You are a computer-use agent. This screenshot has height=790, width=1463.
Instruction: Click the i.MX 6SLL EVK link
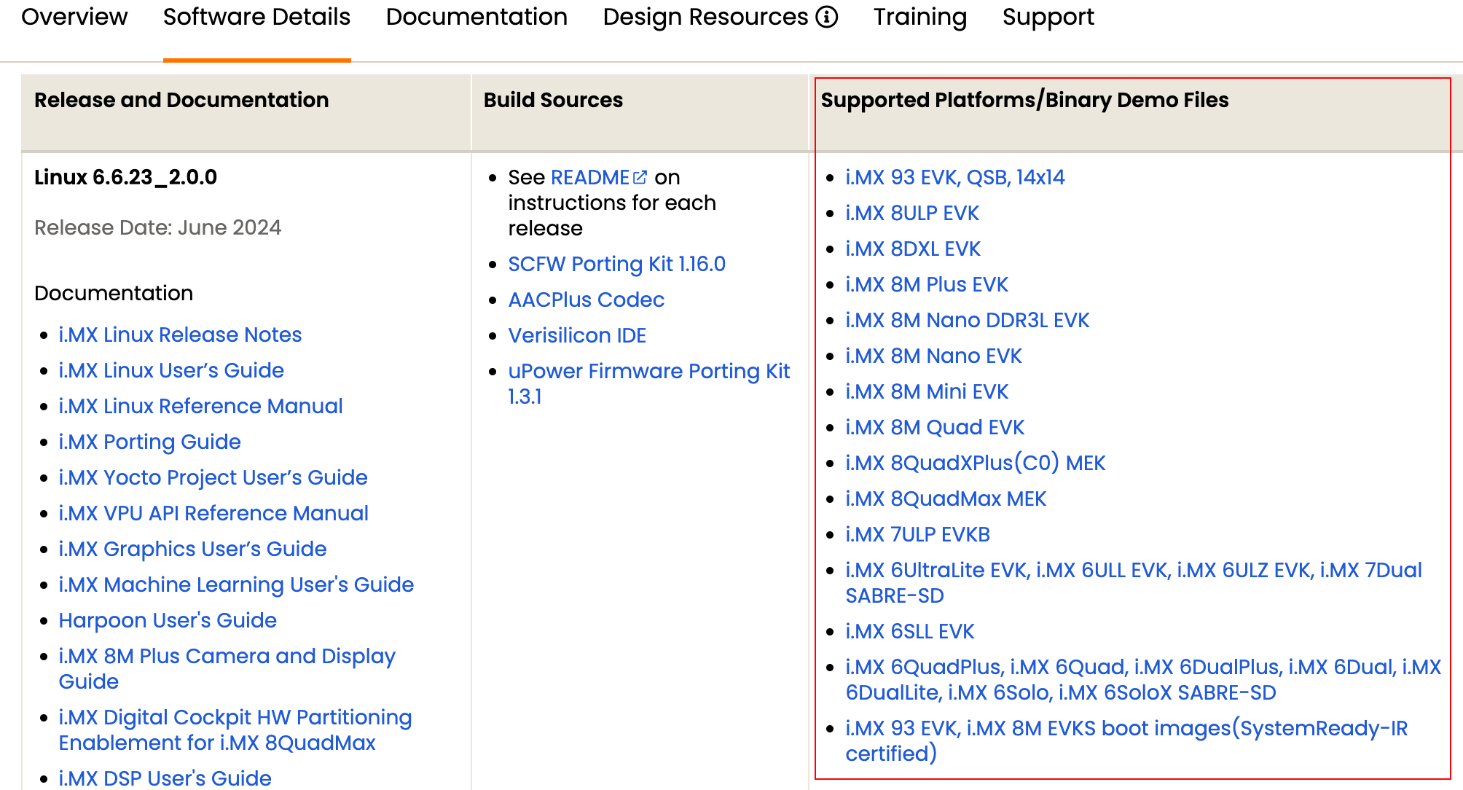click(909, 631)
